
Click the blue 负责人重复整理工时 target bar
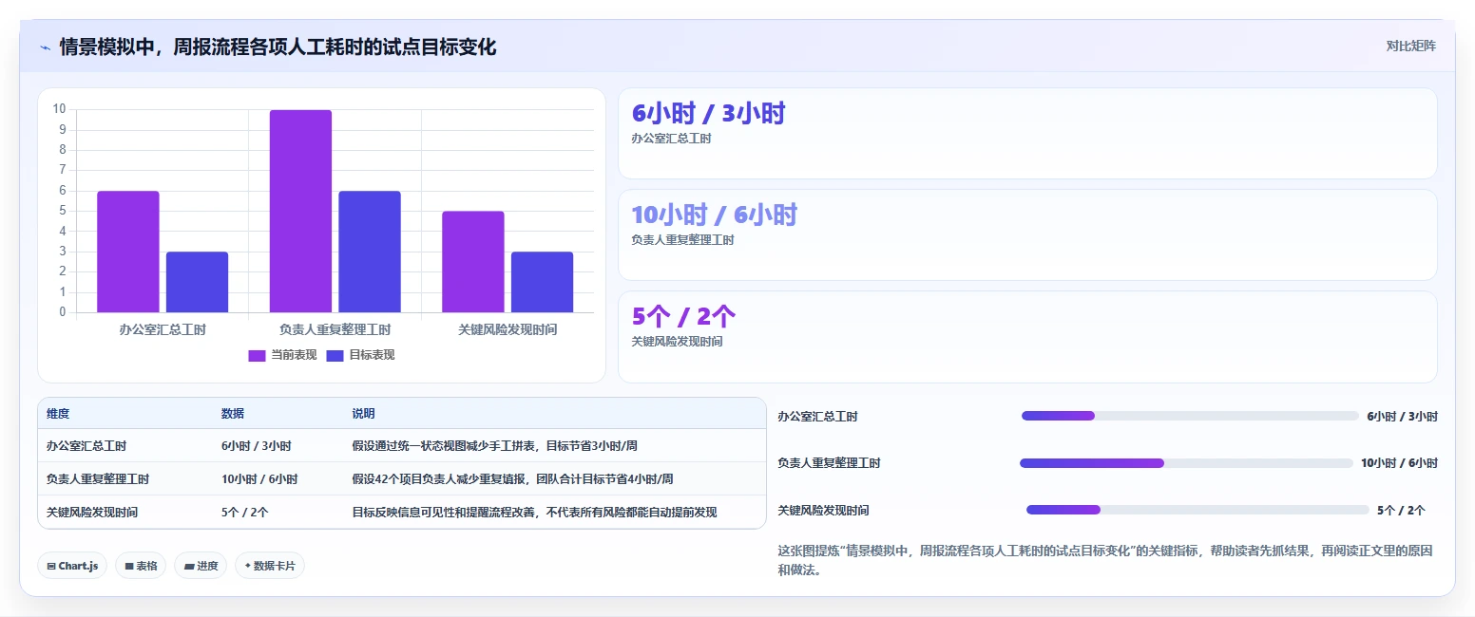370,252
